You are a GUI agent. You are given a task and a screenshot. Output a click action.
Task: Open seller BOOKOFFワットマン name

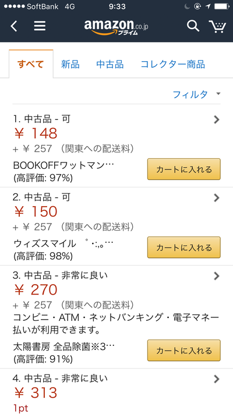[x=63, y=166]
